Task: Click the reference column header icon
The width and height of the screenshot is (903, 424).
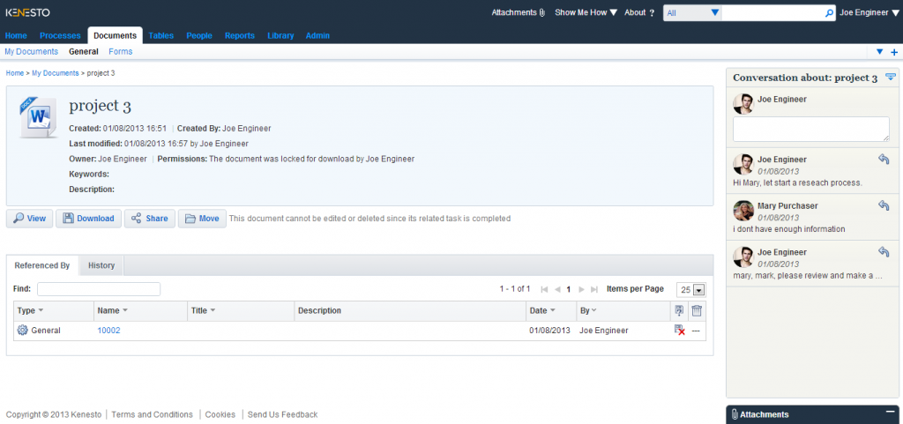Action: (679, 310)
